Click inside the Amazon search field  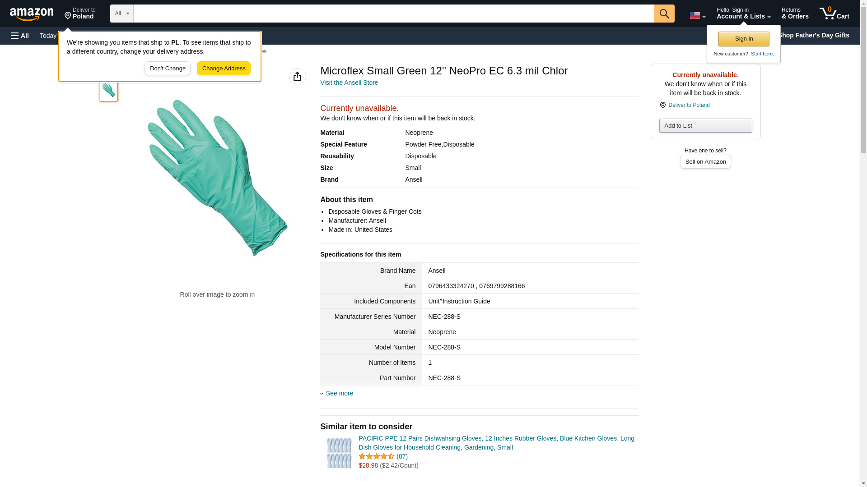[x=393, y=14]
